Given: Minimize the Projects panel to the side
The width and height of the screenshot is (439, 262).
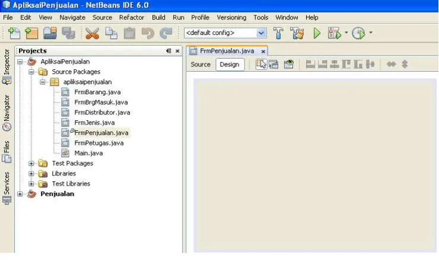Looking at the screenshot, I should 168,51.
